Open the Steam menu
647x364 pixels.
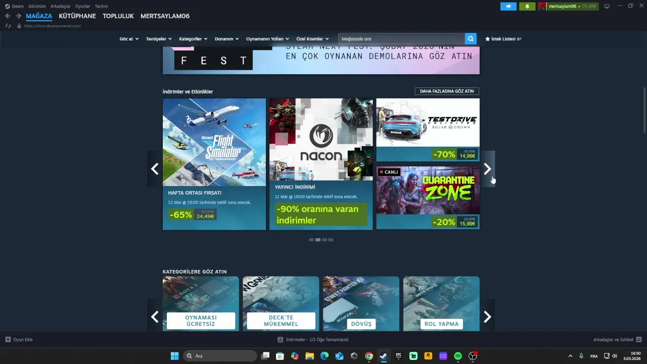(x=14, y=6)
